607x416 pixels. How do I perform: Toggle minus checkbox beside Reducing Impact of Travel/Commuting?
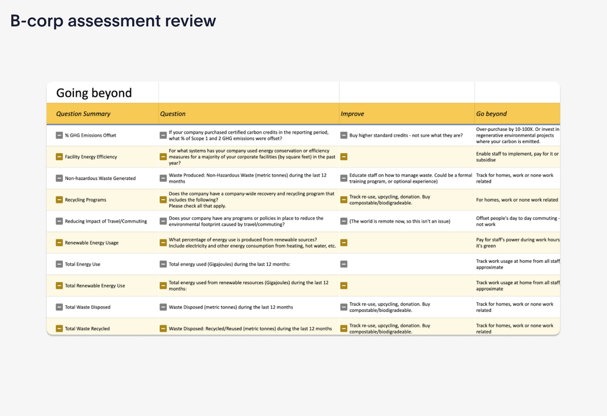click(x=59, y=221)
